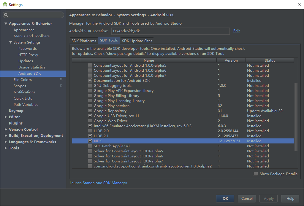Click Launch Standalone SDK Manager link
The width and height of the screenshot is (304, 206).
click(x=98, y=183)
